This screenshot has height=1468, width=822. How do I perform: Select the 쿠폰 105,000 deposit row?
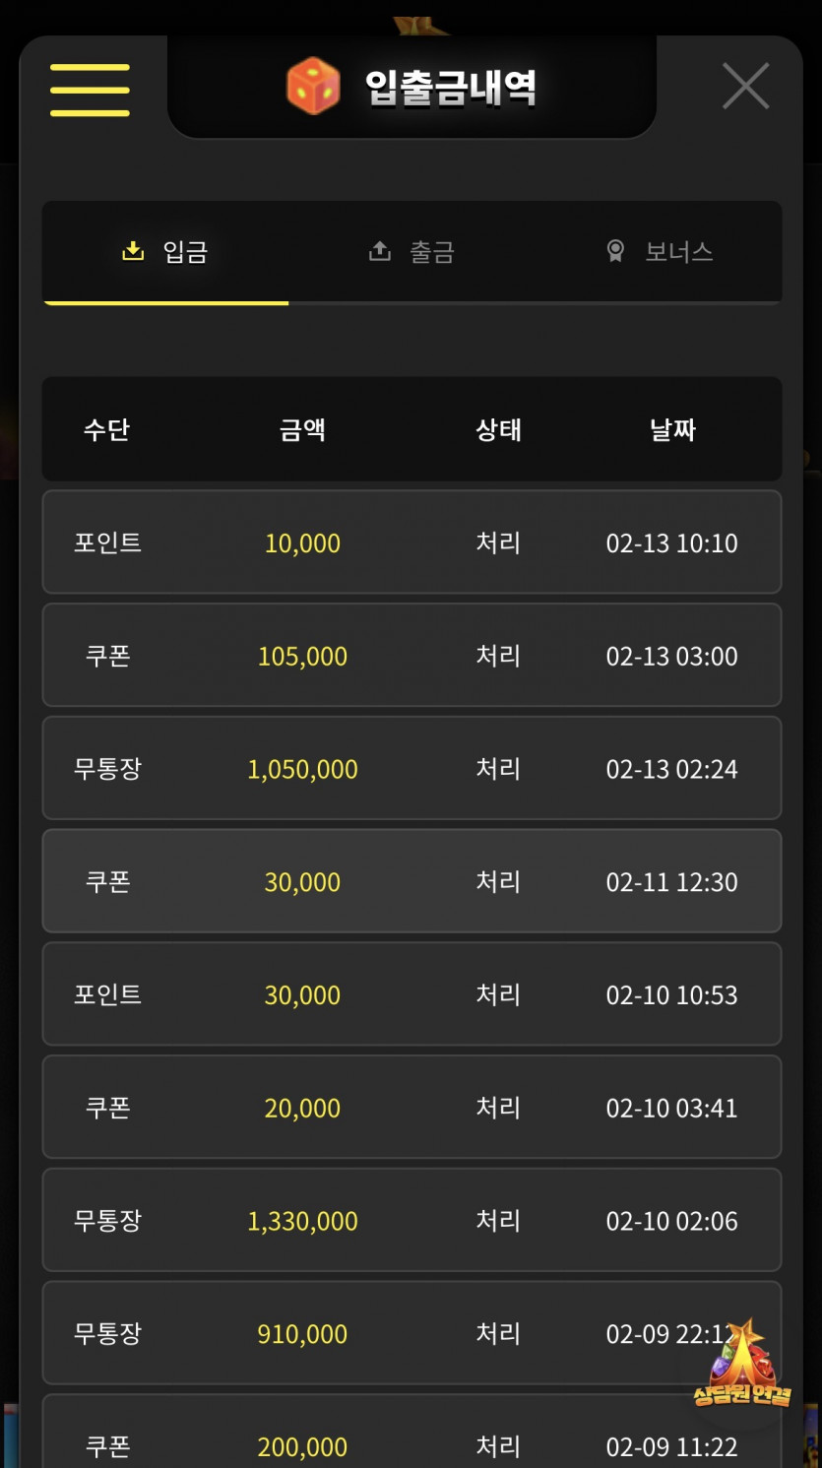point(411,656)
